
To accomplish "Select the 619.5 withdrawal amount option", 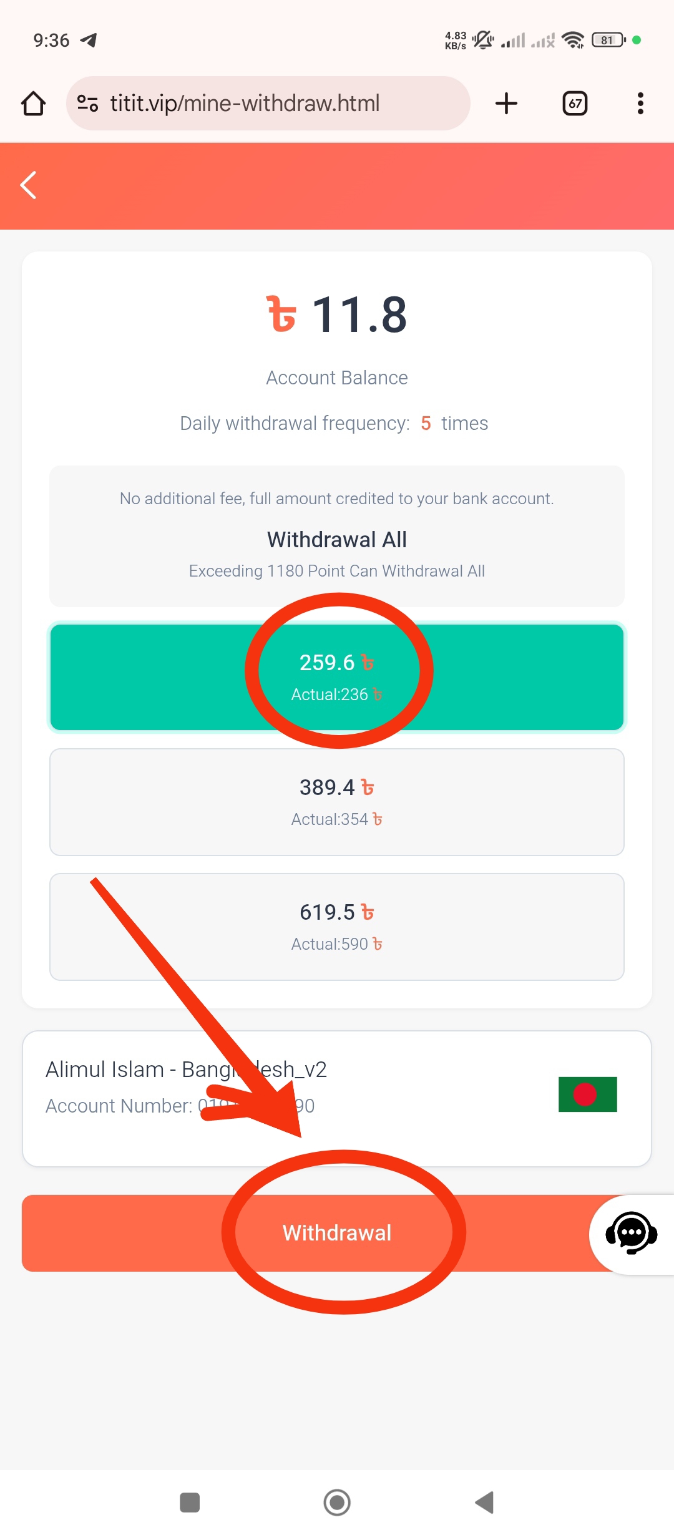I will click(x=337, y=927).
